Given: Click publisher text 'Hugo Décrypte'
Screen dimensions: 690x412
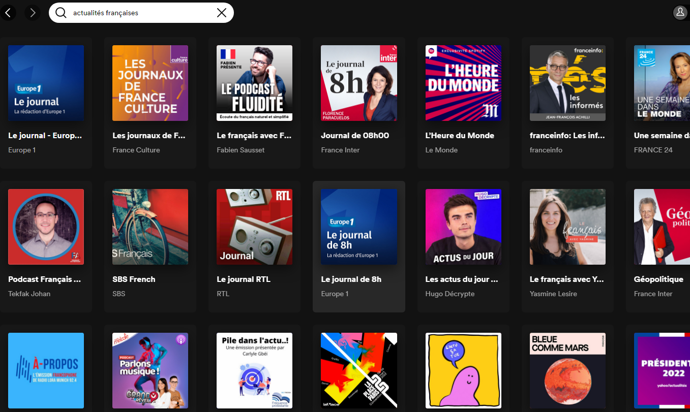Looking at the screenshot, I should (x=450, y=294).
